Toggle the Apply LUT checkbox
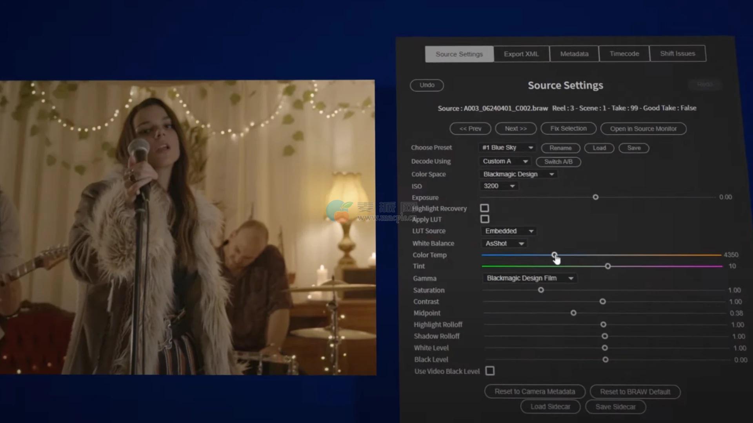This screenshot has height=423, width=753. (485, 219)
